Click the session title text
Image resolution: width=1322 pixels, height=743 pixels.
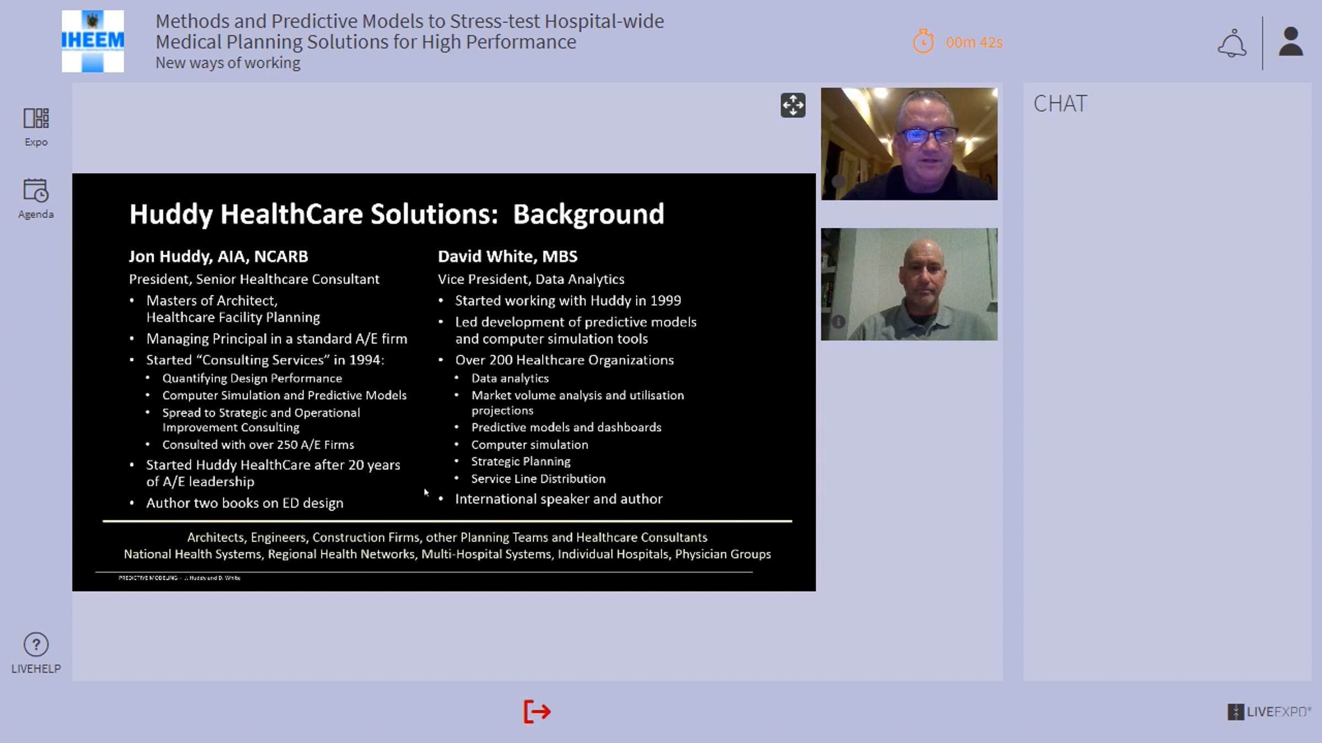pos(409,31)
